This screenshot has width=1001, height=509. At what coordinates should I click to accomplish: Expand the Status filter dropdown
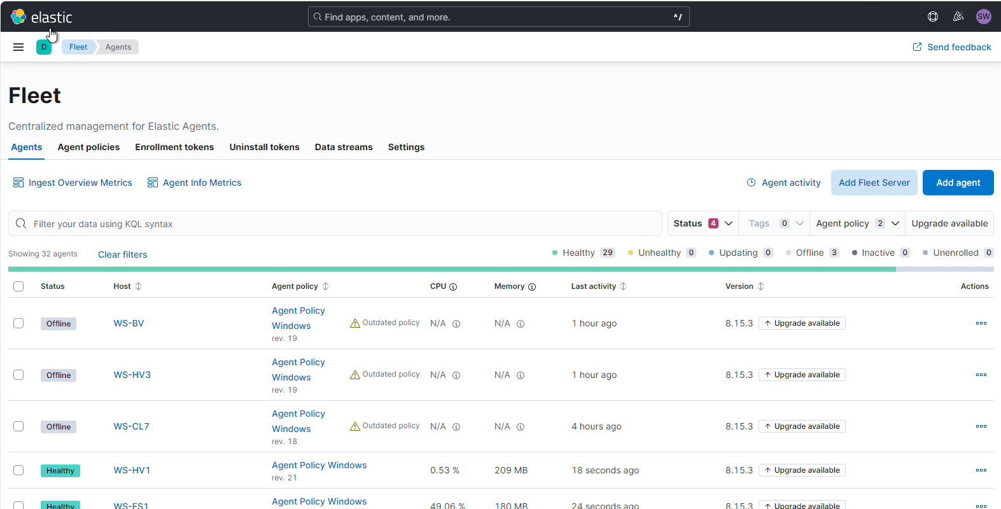pyautogui.click(x=703, y=223)
